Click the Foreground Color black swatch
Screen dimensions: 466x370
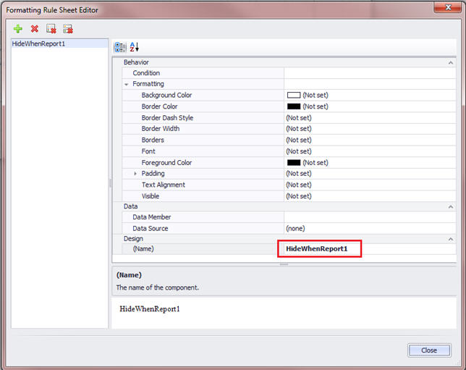[x=293, y=163]
